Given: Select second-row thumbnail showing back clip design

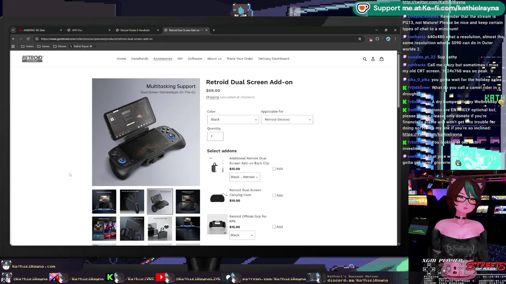Looking at the screenshot, I should tap(132, 228).
